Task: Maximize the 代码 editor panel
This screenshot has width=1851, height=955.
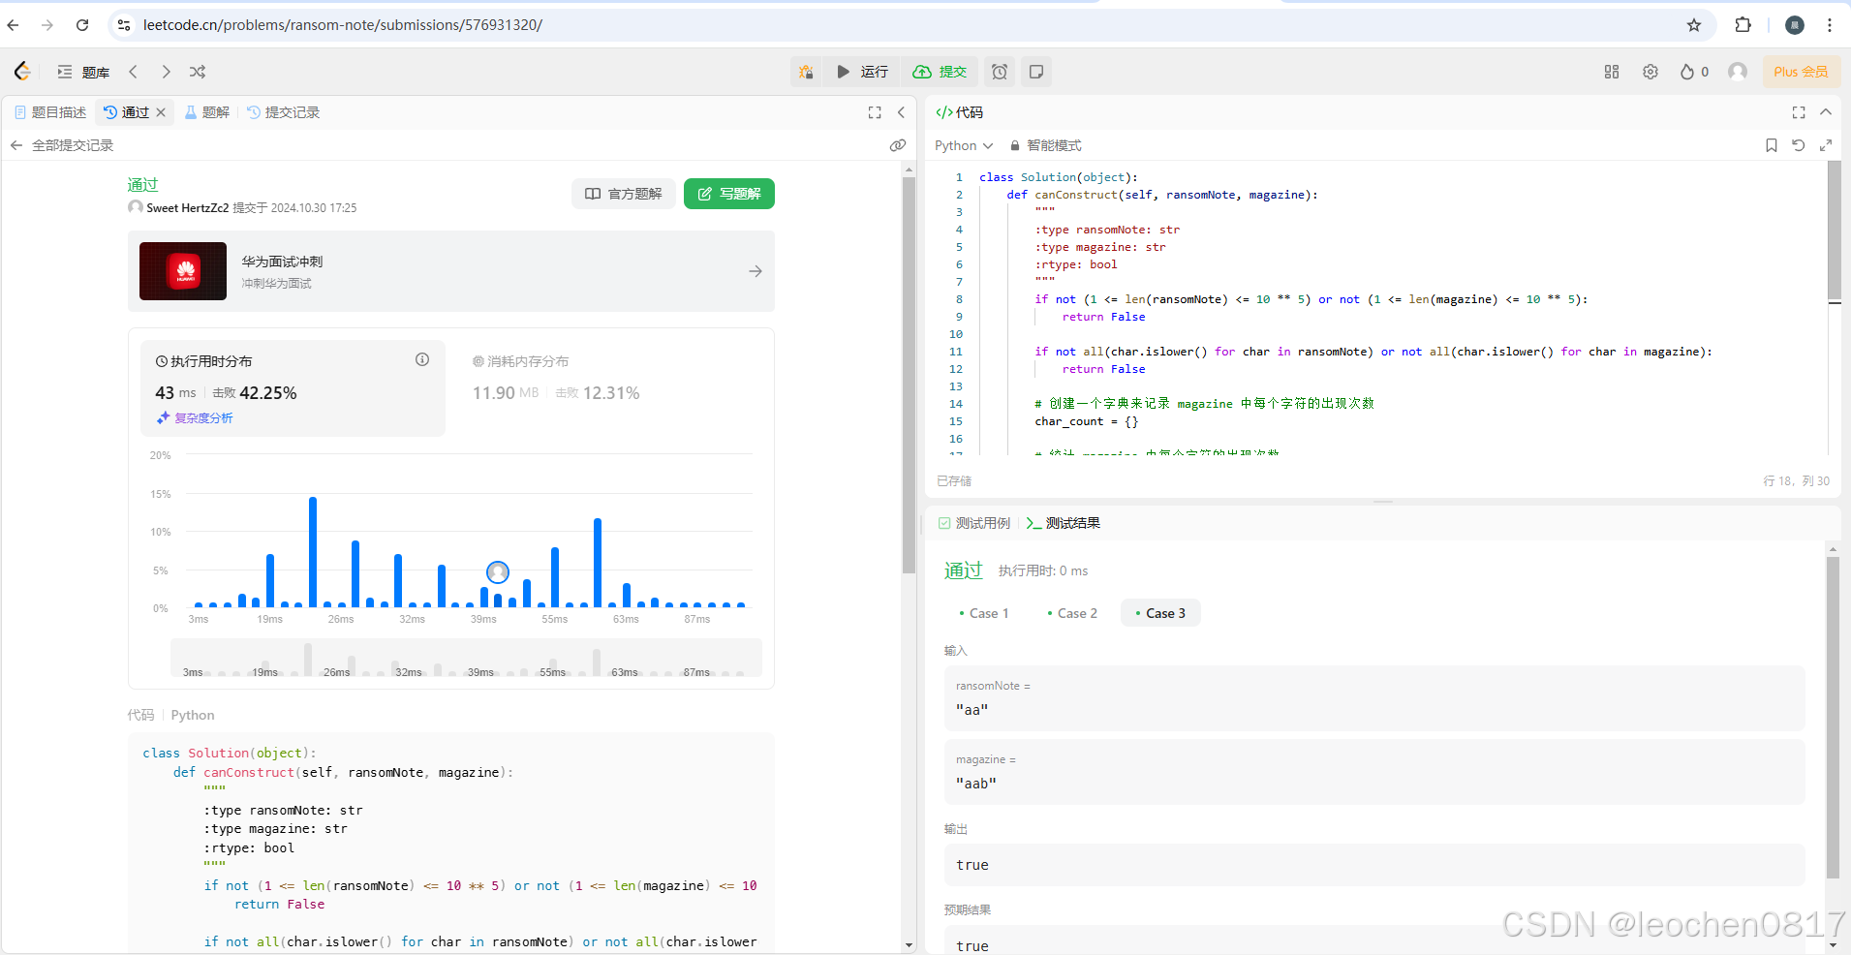Action: (x=1799, y=112)
